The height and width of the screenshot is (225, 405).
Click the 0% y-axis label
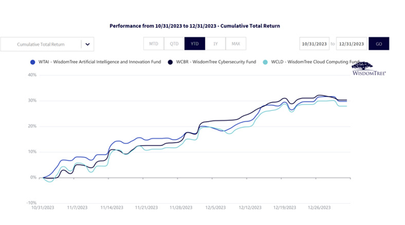pos(33,178)
